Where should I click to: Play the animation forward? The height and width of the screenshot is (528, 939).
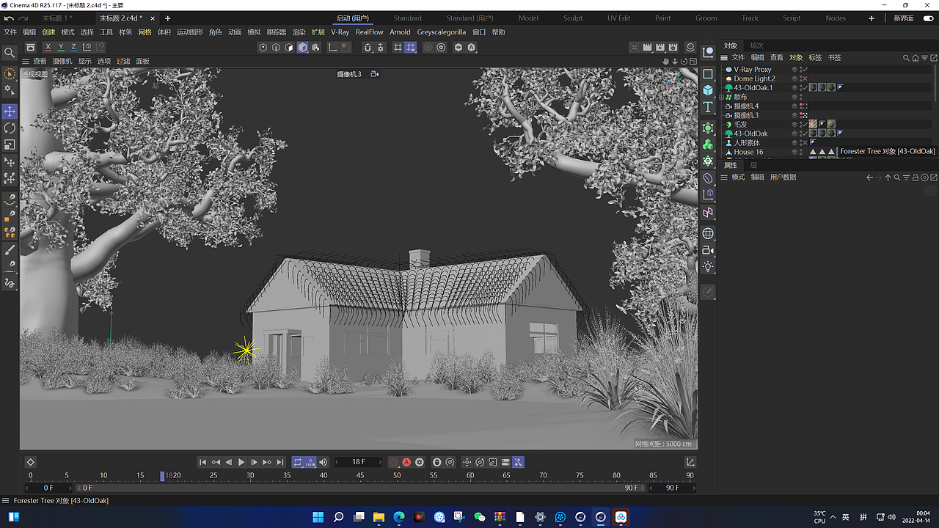241,462
